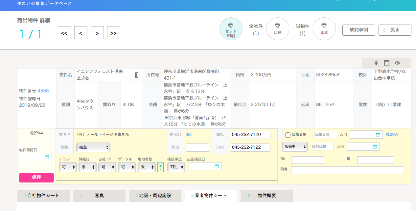Click the download arrow icon above the table
The image size is (416, 211).
pos(376,63)
